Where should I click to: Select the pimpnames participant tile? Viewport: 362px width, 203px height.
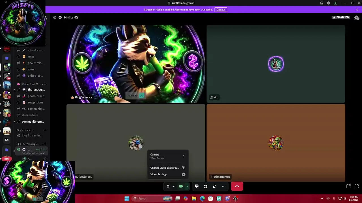276,143
